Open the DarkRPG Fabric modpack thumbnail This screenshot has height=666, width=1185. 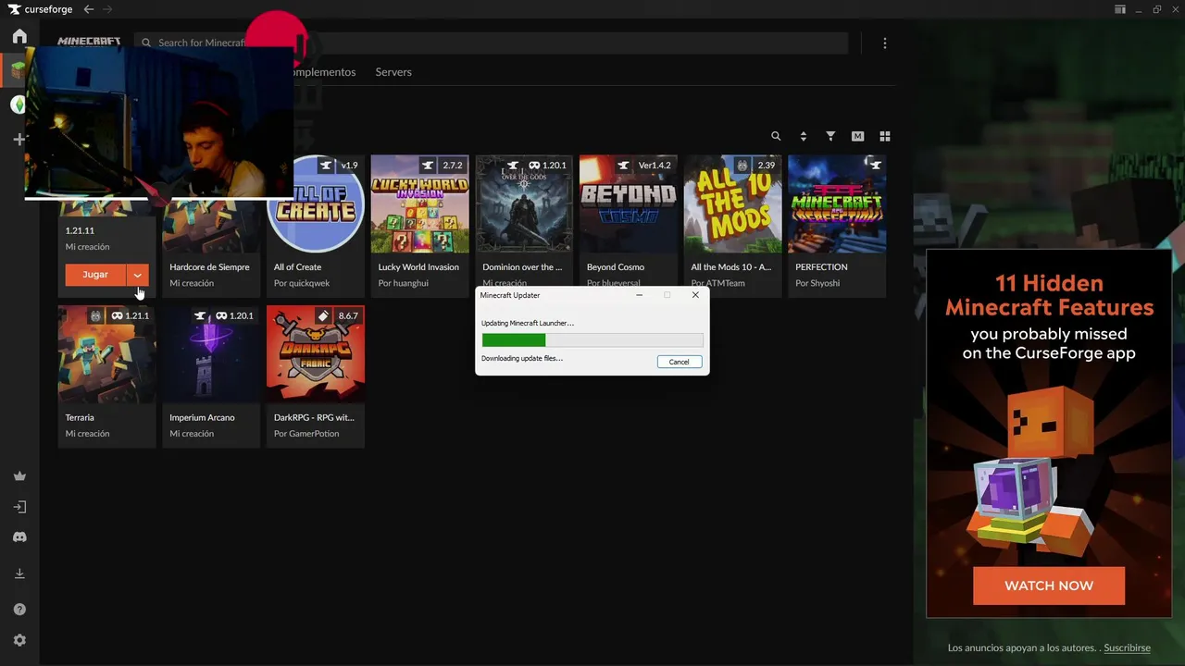(316, 355)
